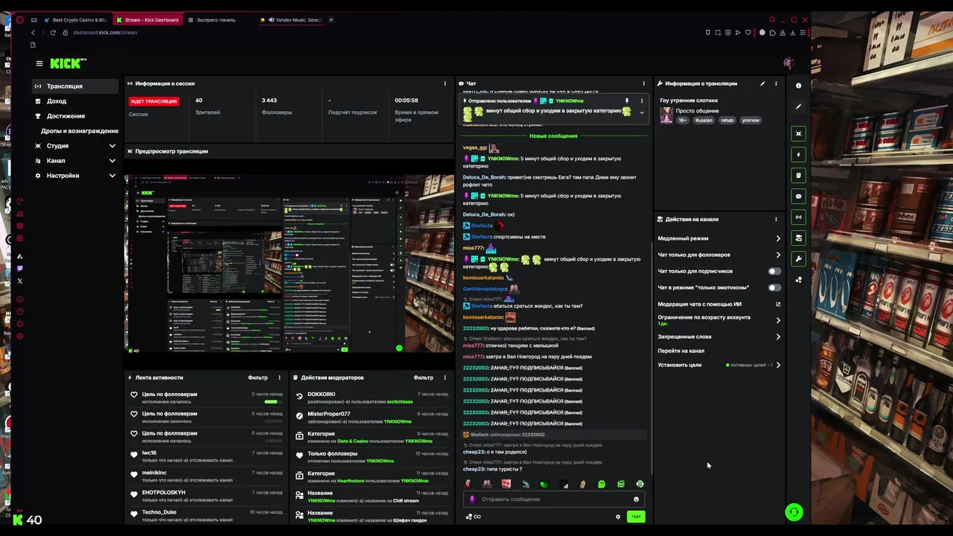Open Фильтр in the Лента активности panel

click(x=258, y=377)
